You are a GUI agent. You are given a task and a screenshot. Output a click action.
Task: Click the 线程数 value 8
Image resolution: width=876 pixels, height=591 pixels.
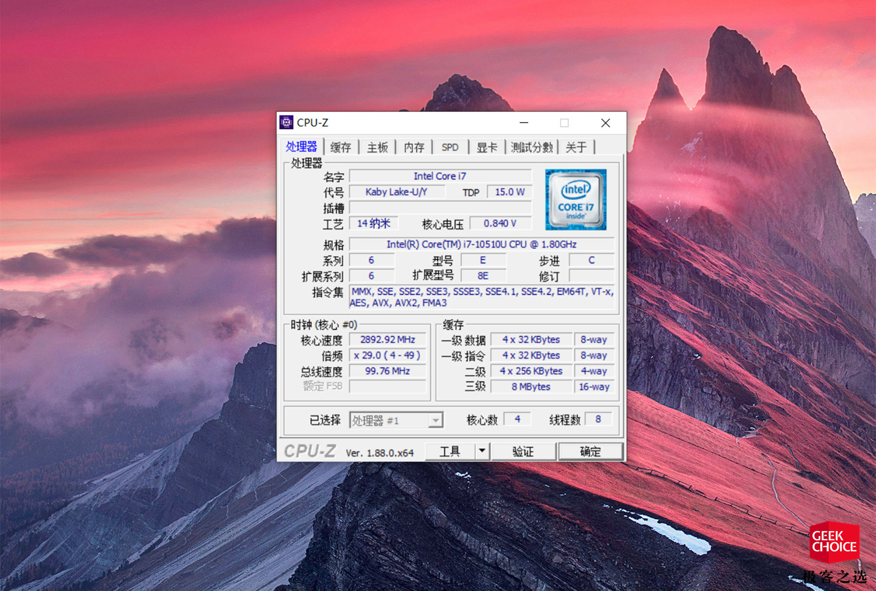coord(598,419)
